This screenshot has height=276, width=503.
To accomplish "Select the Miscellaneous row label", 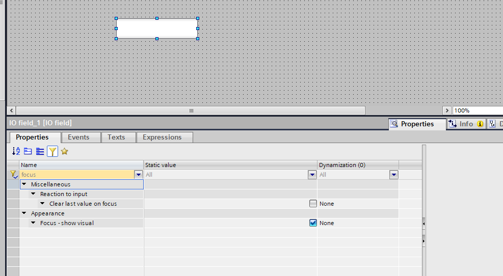I will pos(50,184).
